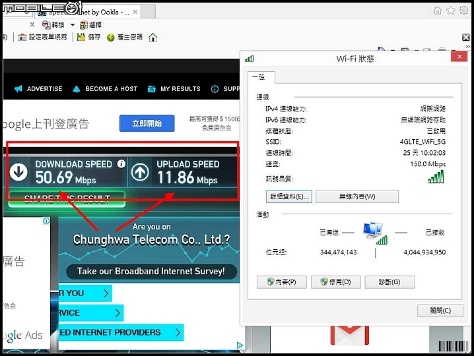Click the browser home icon at top right
474x356 pixels.
438,11
